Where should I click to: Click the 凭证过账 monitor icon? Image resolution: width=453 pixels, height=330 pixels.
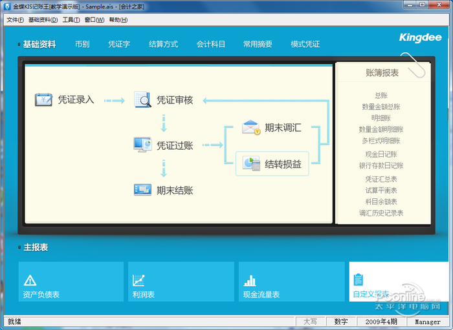[143, 145]
